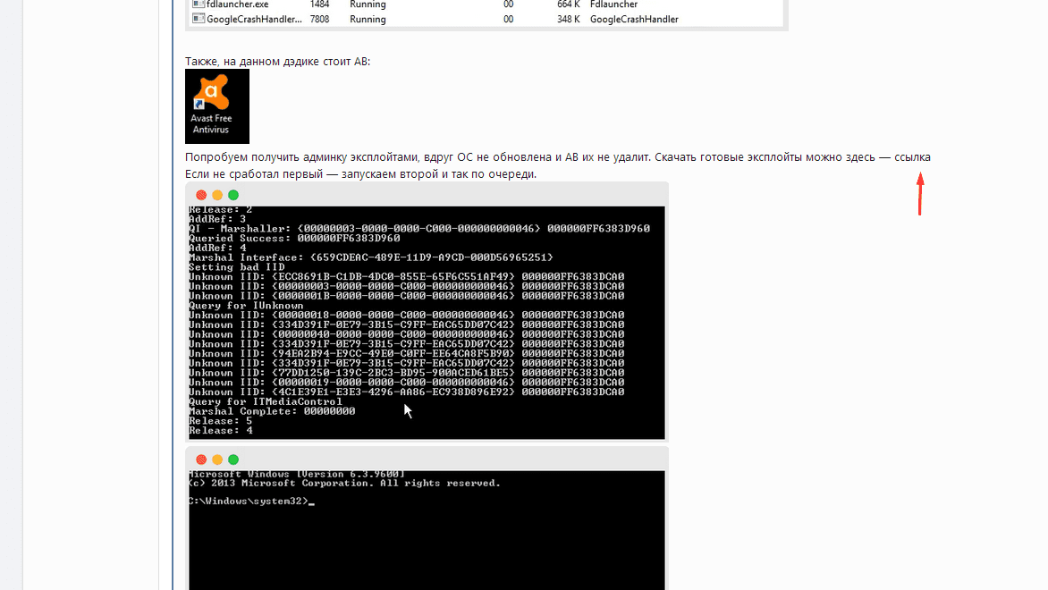This screenshot has height=590, width=1048.
Task: Click green dot above the Marshaller output screenshot
Action: 233,195
